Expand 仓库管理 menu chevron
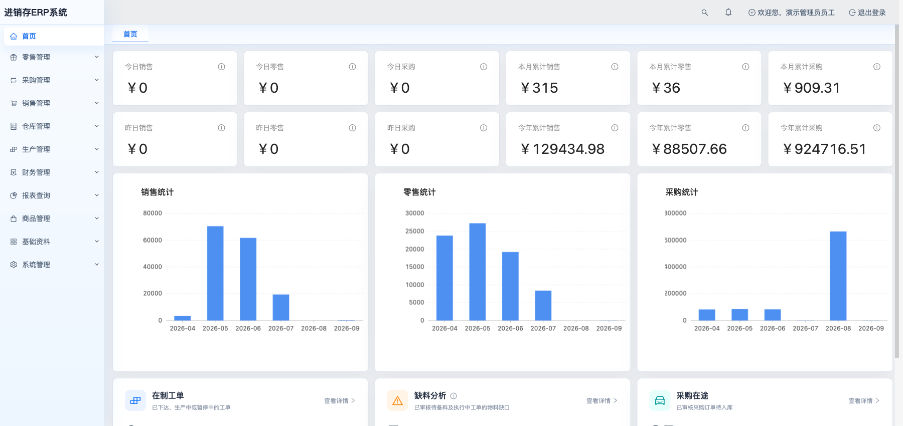Image resolution: width=903 pixels, height=426 pixels. point(97,126)
